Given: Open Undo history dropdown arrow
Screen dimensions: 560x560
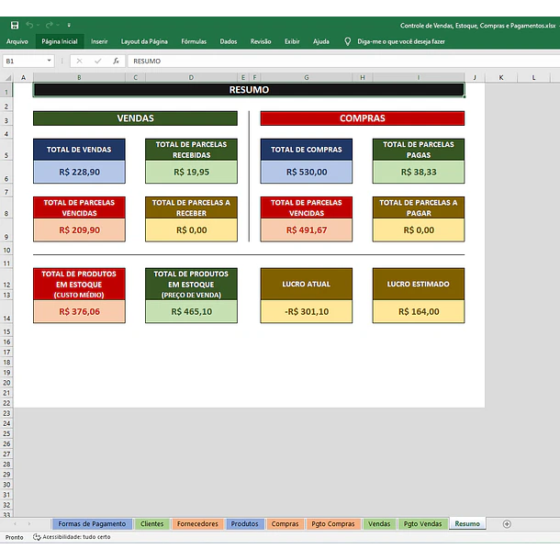Looking at the screenshot, I should pyautogui.click(x=38, y=25).
